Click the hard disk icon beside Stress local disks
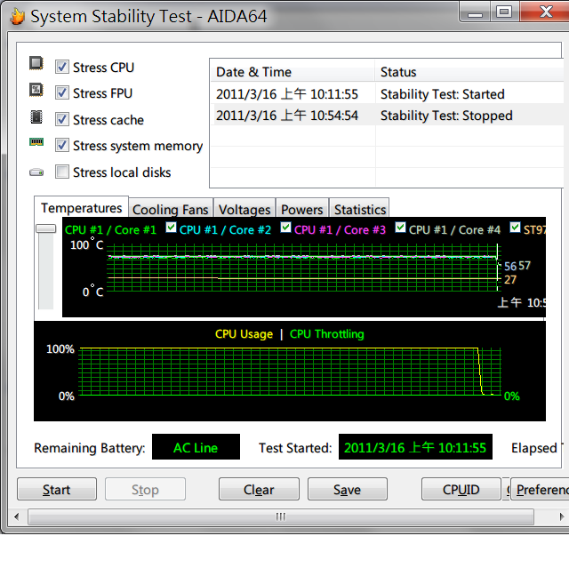Image resolution: width=569 pixels, height=576 pixels. 36,172
